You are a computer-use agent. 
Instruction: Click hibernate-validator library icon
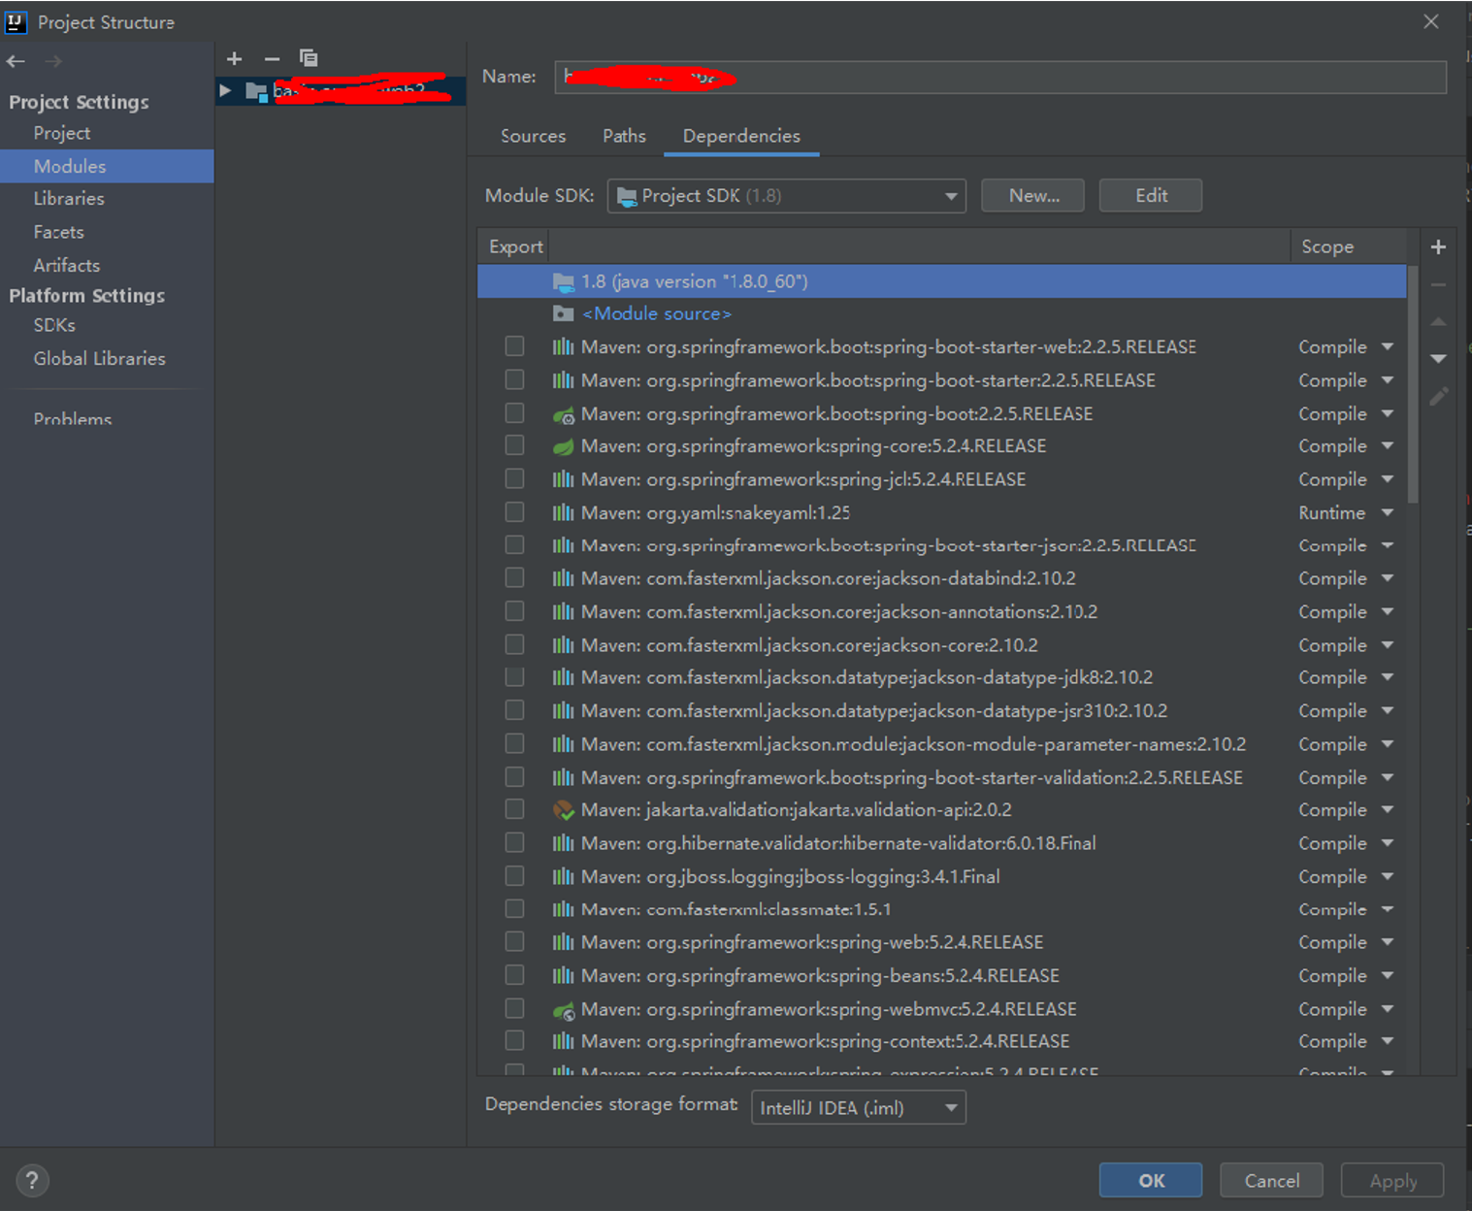[x=563, y=843]
